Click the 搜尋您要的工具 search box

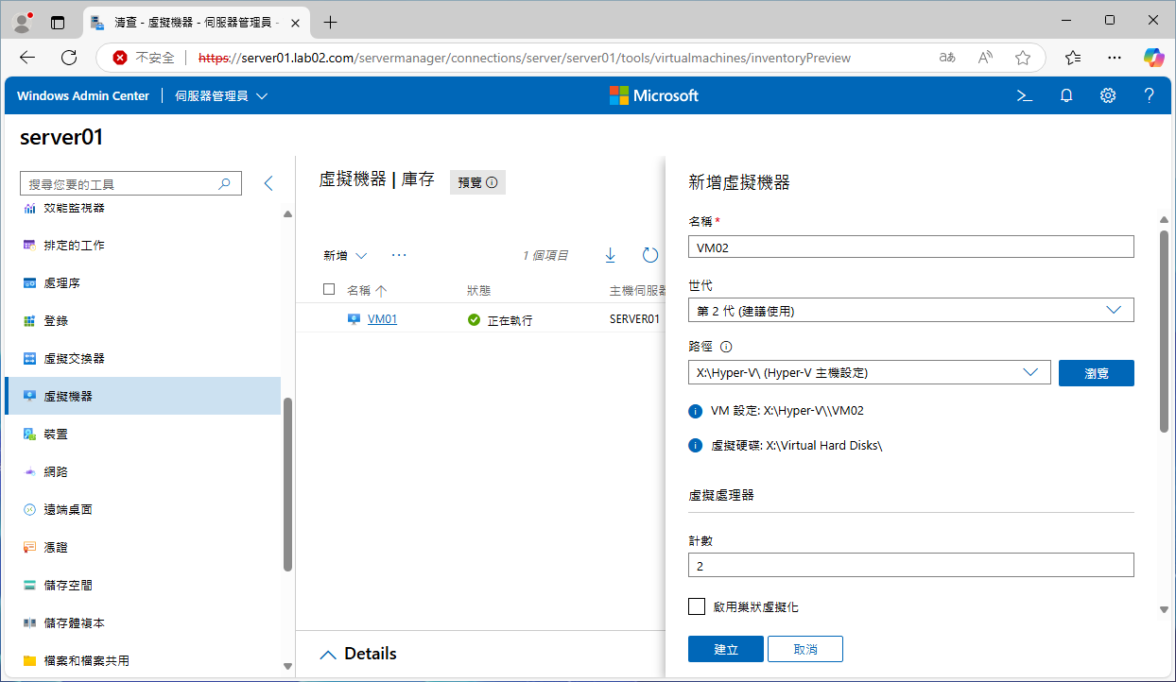pyautogui.click(x=130, y=184)
